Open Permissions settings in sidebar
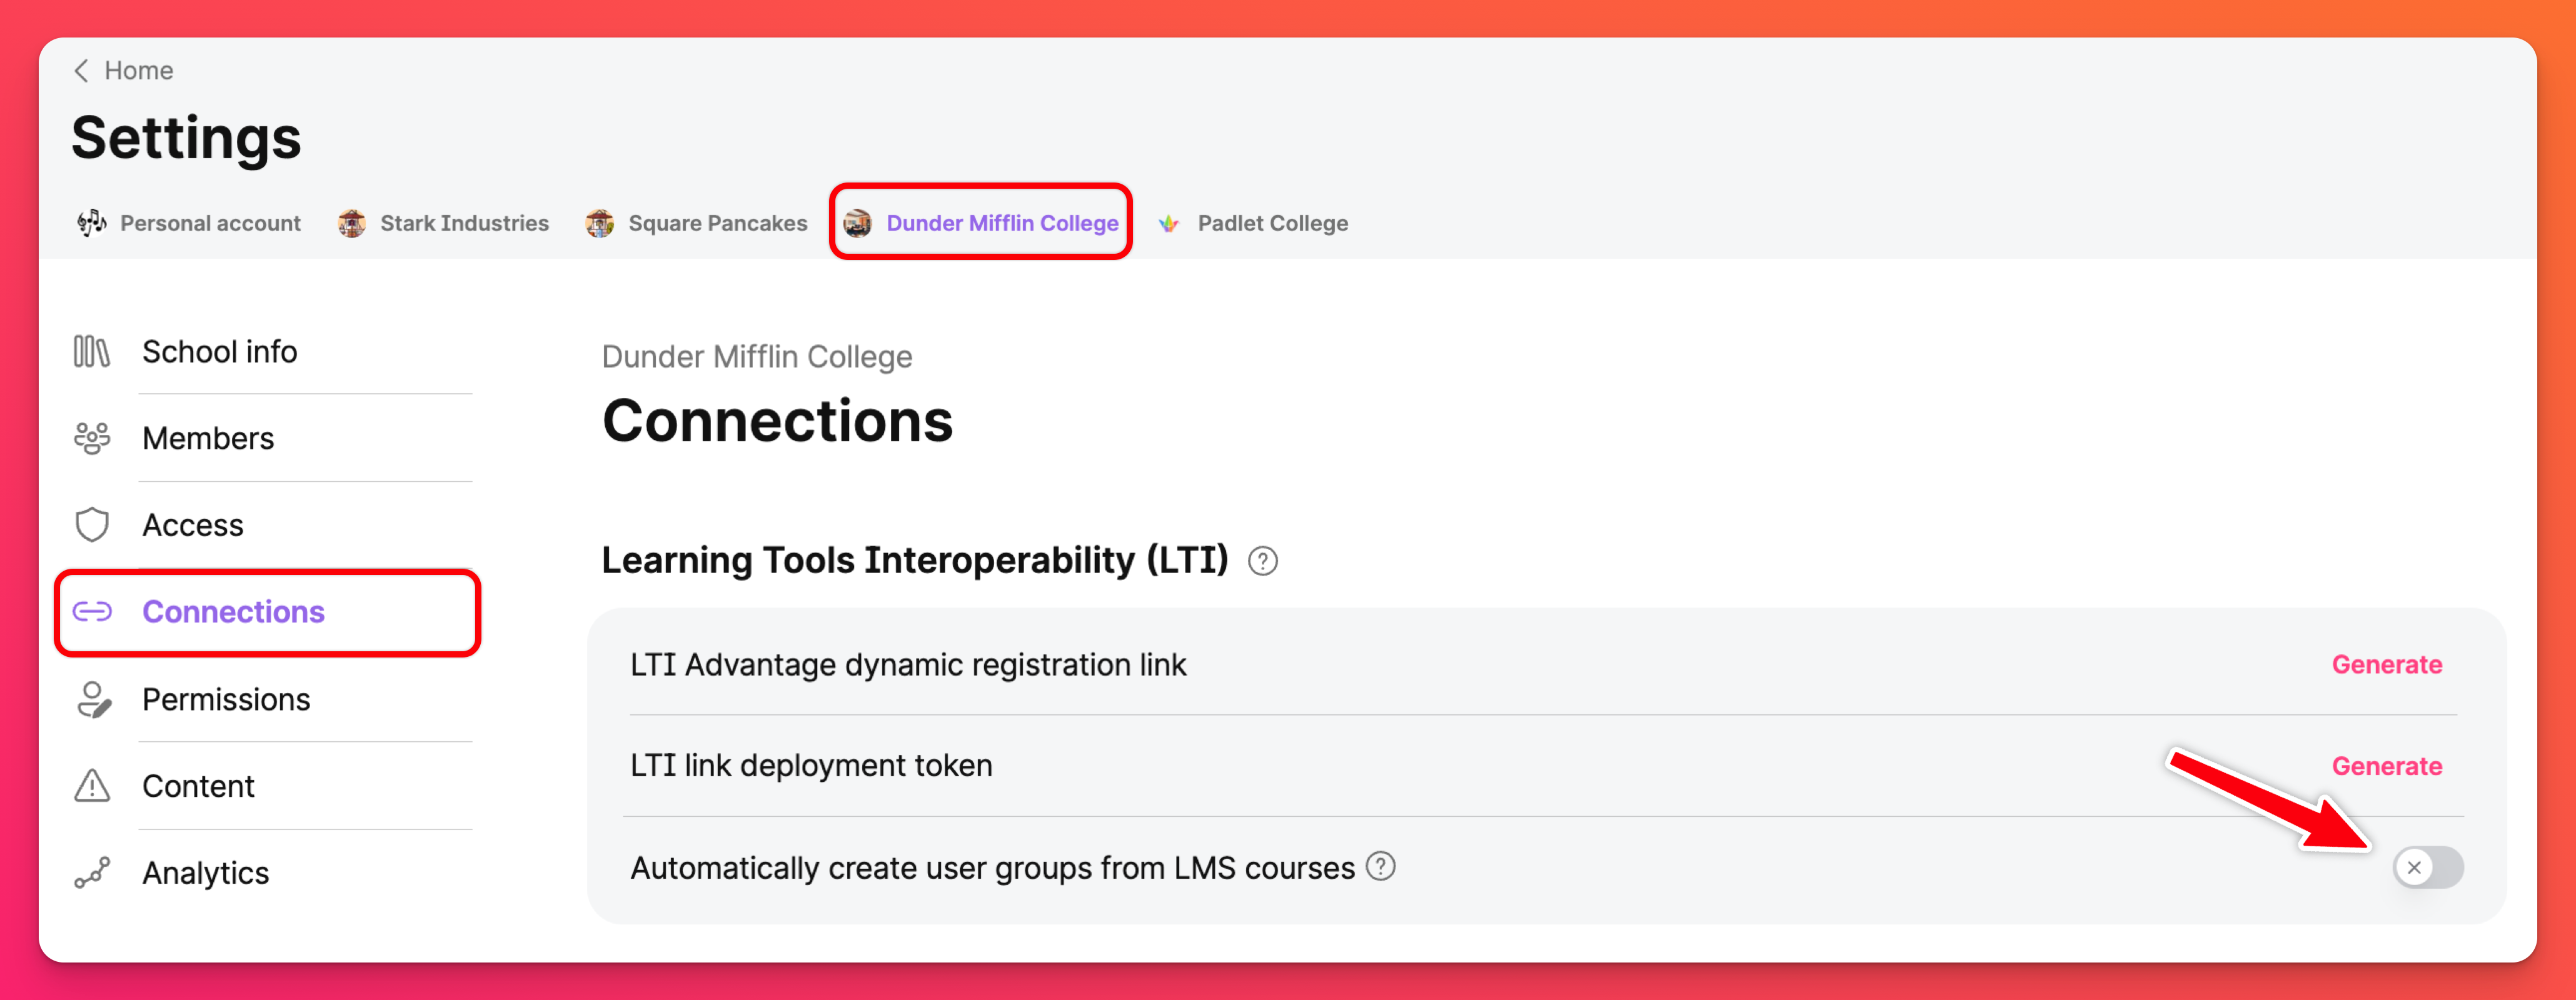The width and height of the screenshot is (2576, 1000). click(226, 699)
